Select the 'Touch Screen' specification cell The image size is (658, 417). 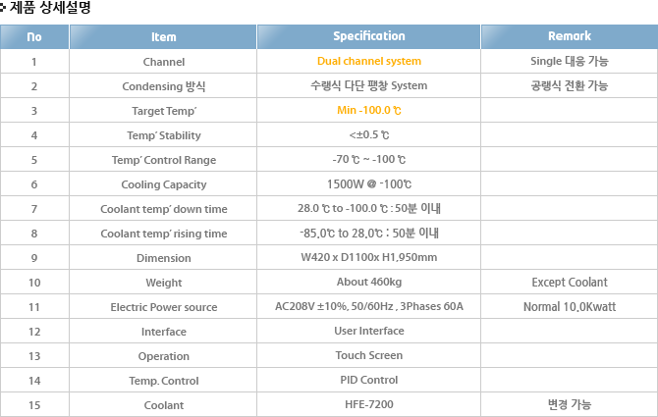[x=369, y=355]
